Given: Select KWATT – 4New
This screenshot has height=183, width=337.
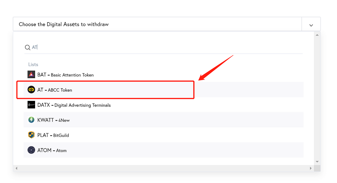Looking at the screenshot, I should (164, 120).
